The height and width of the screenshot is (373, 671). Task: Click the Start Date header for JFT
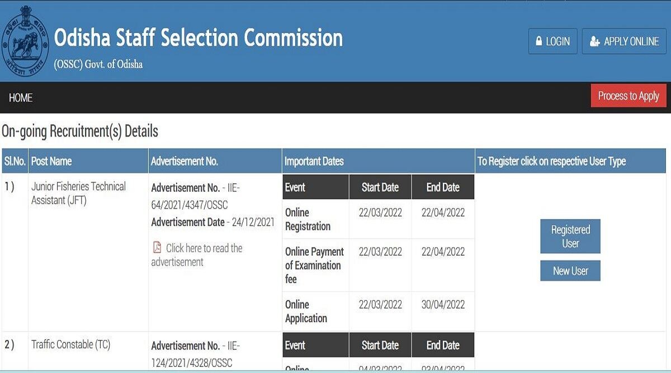(x=380, y=187)
